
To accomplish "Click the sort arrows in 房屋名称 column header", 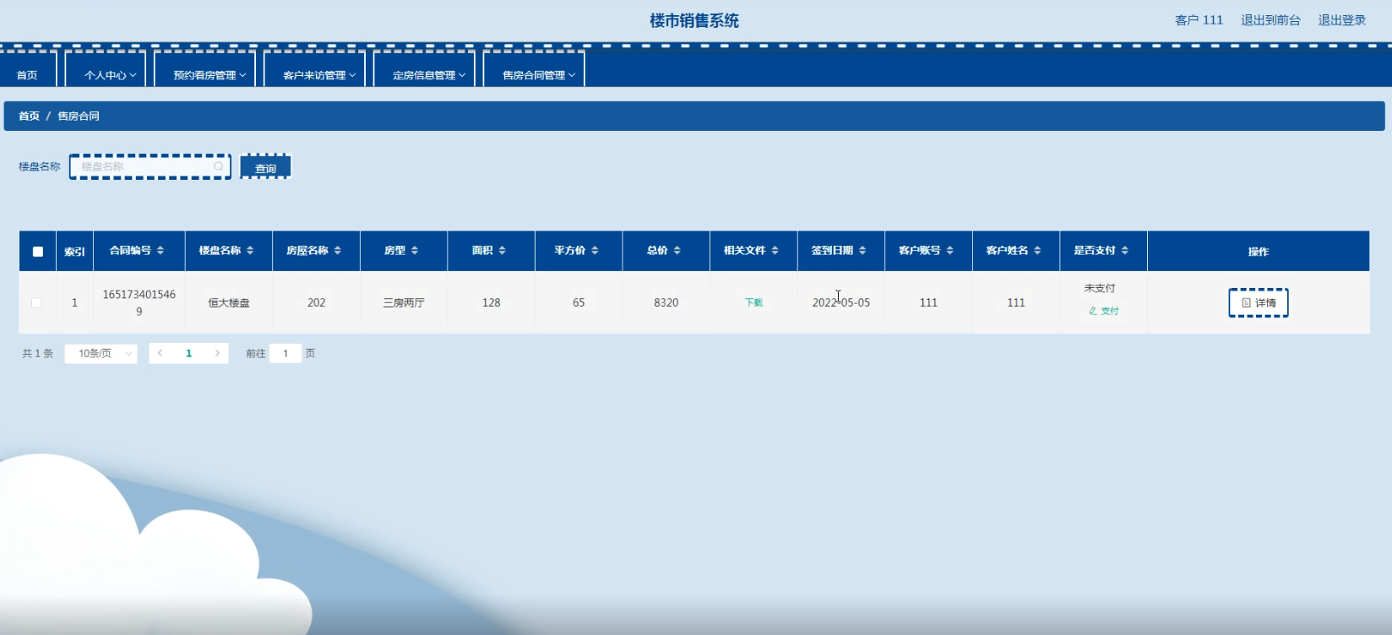I will [338, 251].
